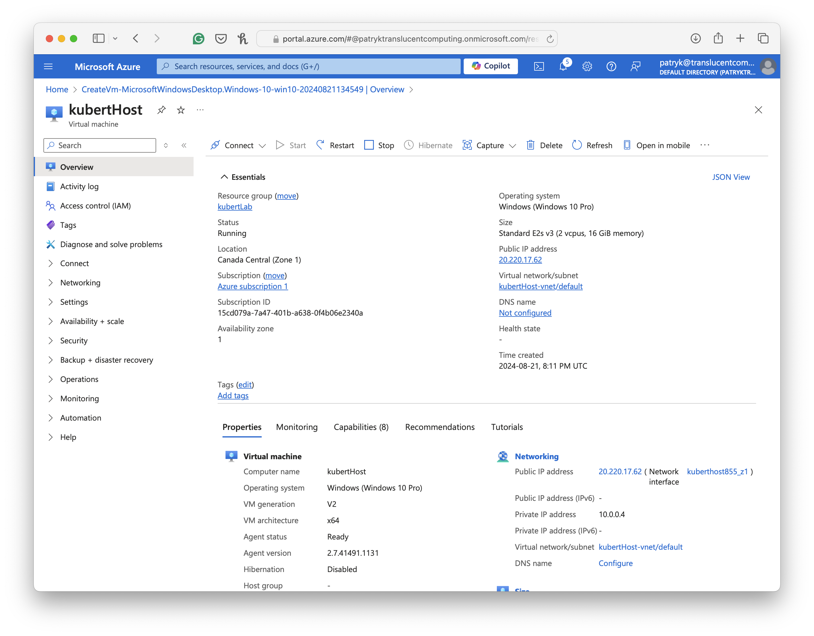Open Azure Cloud Shell icon

539,66
